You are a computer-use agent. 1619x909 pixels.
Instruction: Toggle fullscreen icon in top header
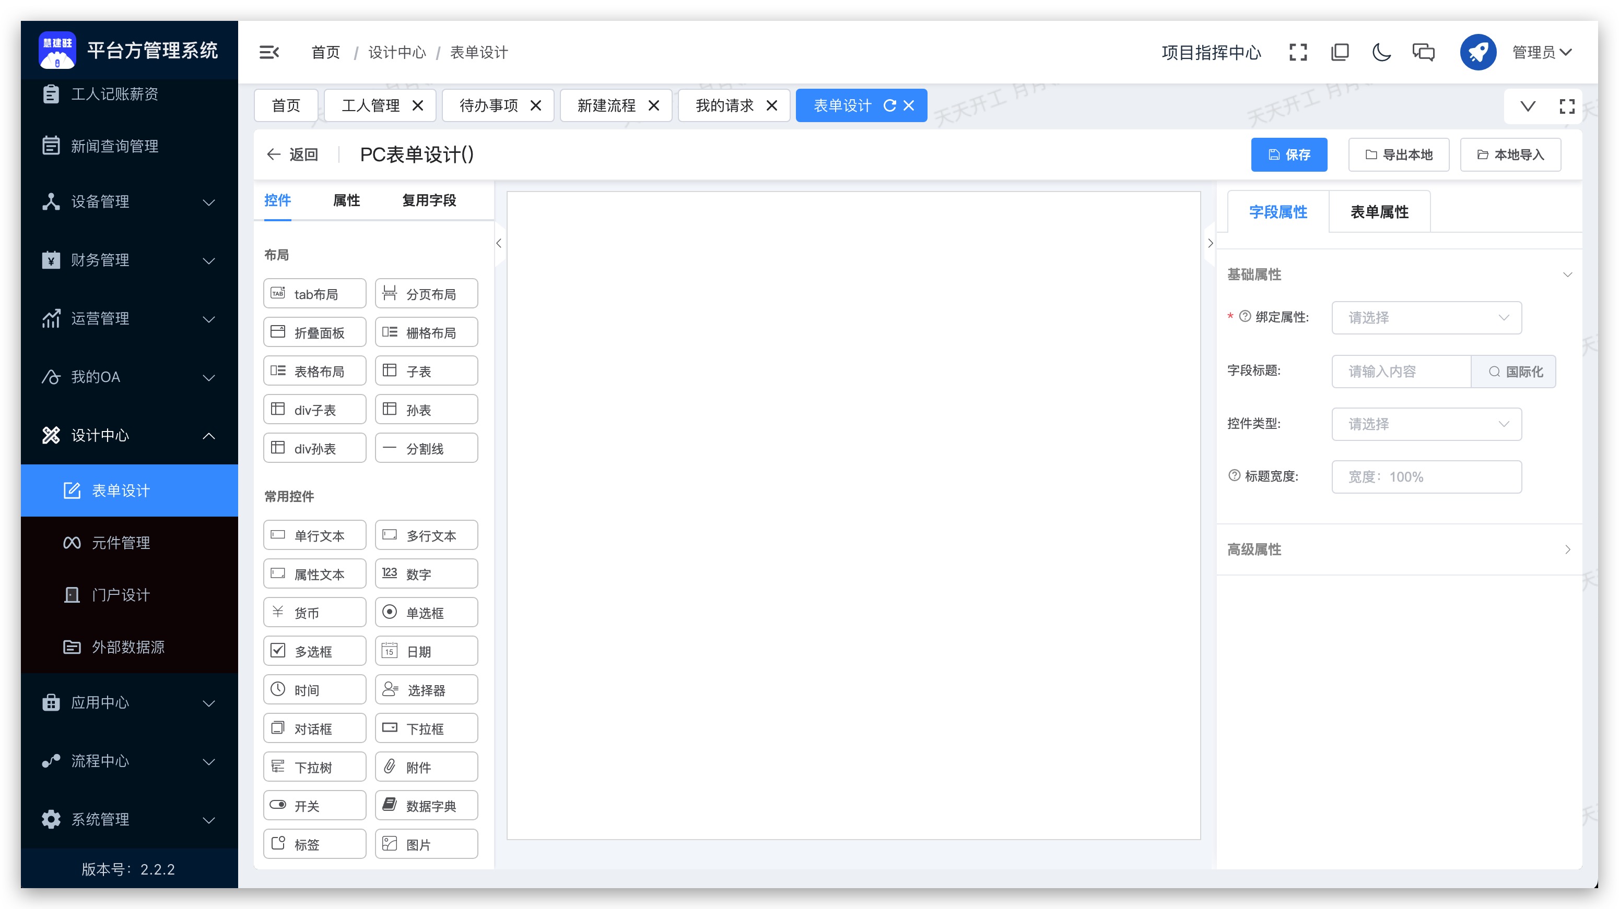[x=1298, y=52]
